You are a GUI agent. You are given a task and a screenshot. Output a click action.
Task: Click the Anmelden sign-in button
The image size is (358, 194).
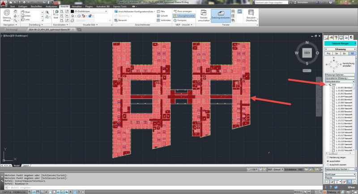[x=301, y=2]
